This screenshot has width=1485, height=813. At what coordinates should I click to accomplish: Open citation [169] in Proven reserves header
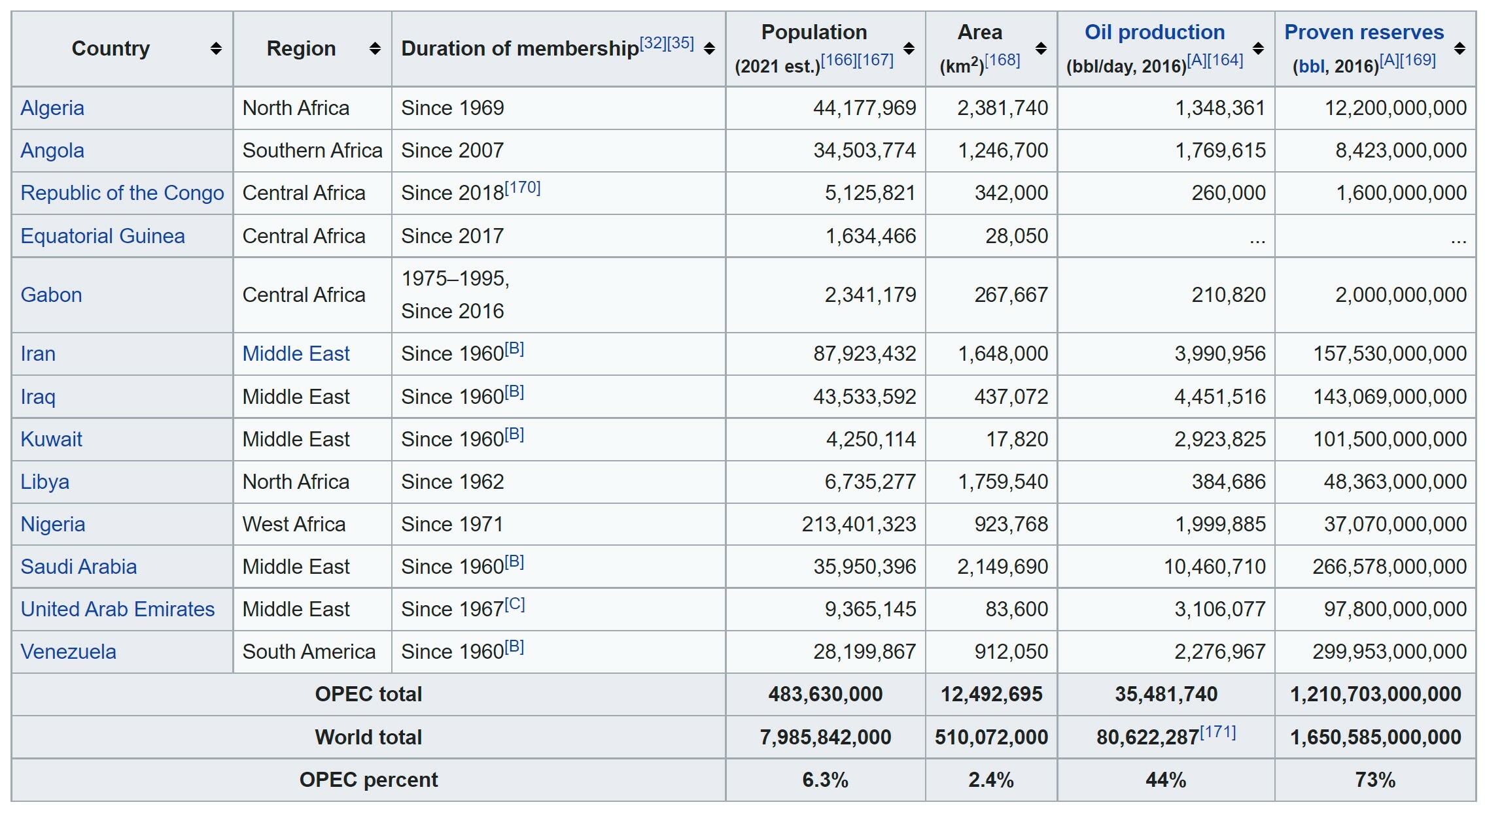point(1418,60)
